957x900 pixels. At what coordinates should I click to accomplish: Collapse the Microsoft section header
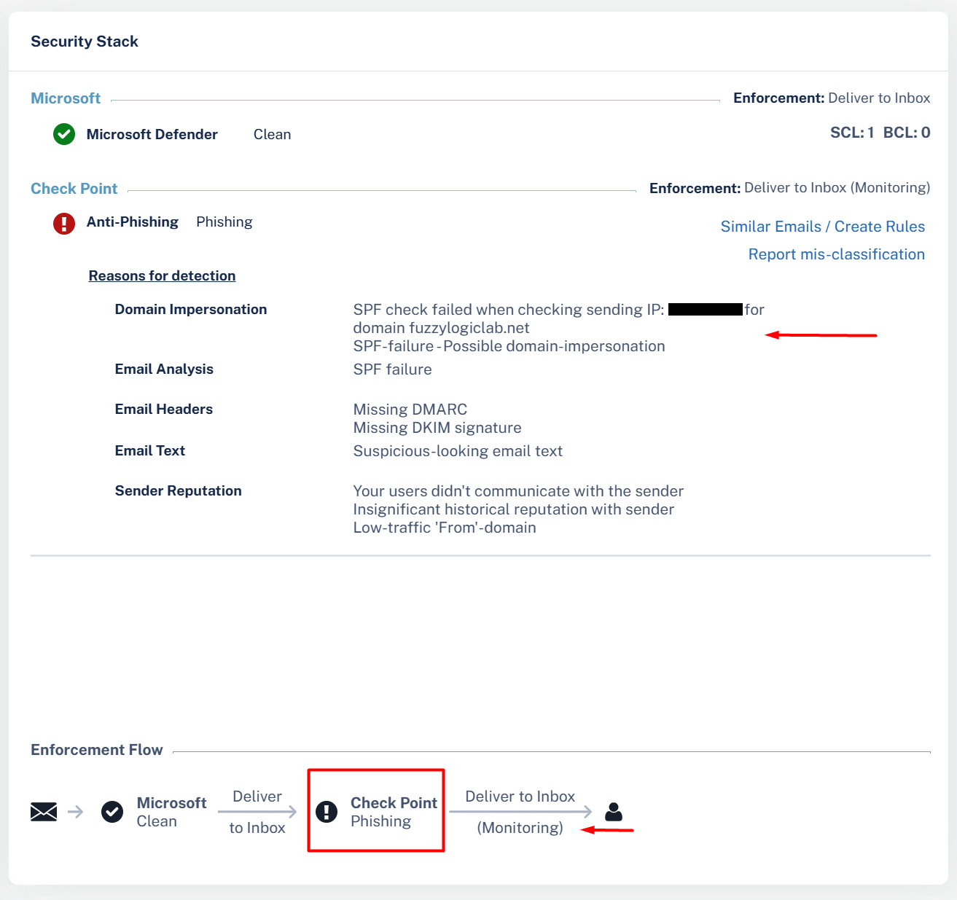(65, 98)
